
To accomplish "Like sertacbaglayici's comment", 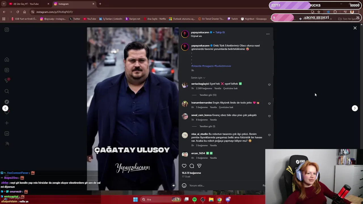I will click(269, 85).
